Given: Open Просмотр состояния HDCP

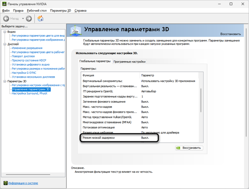Looking at the screenshot, I should (x=29, y=61).
